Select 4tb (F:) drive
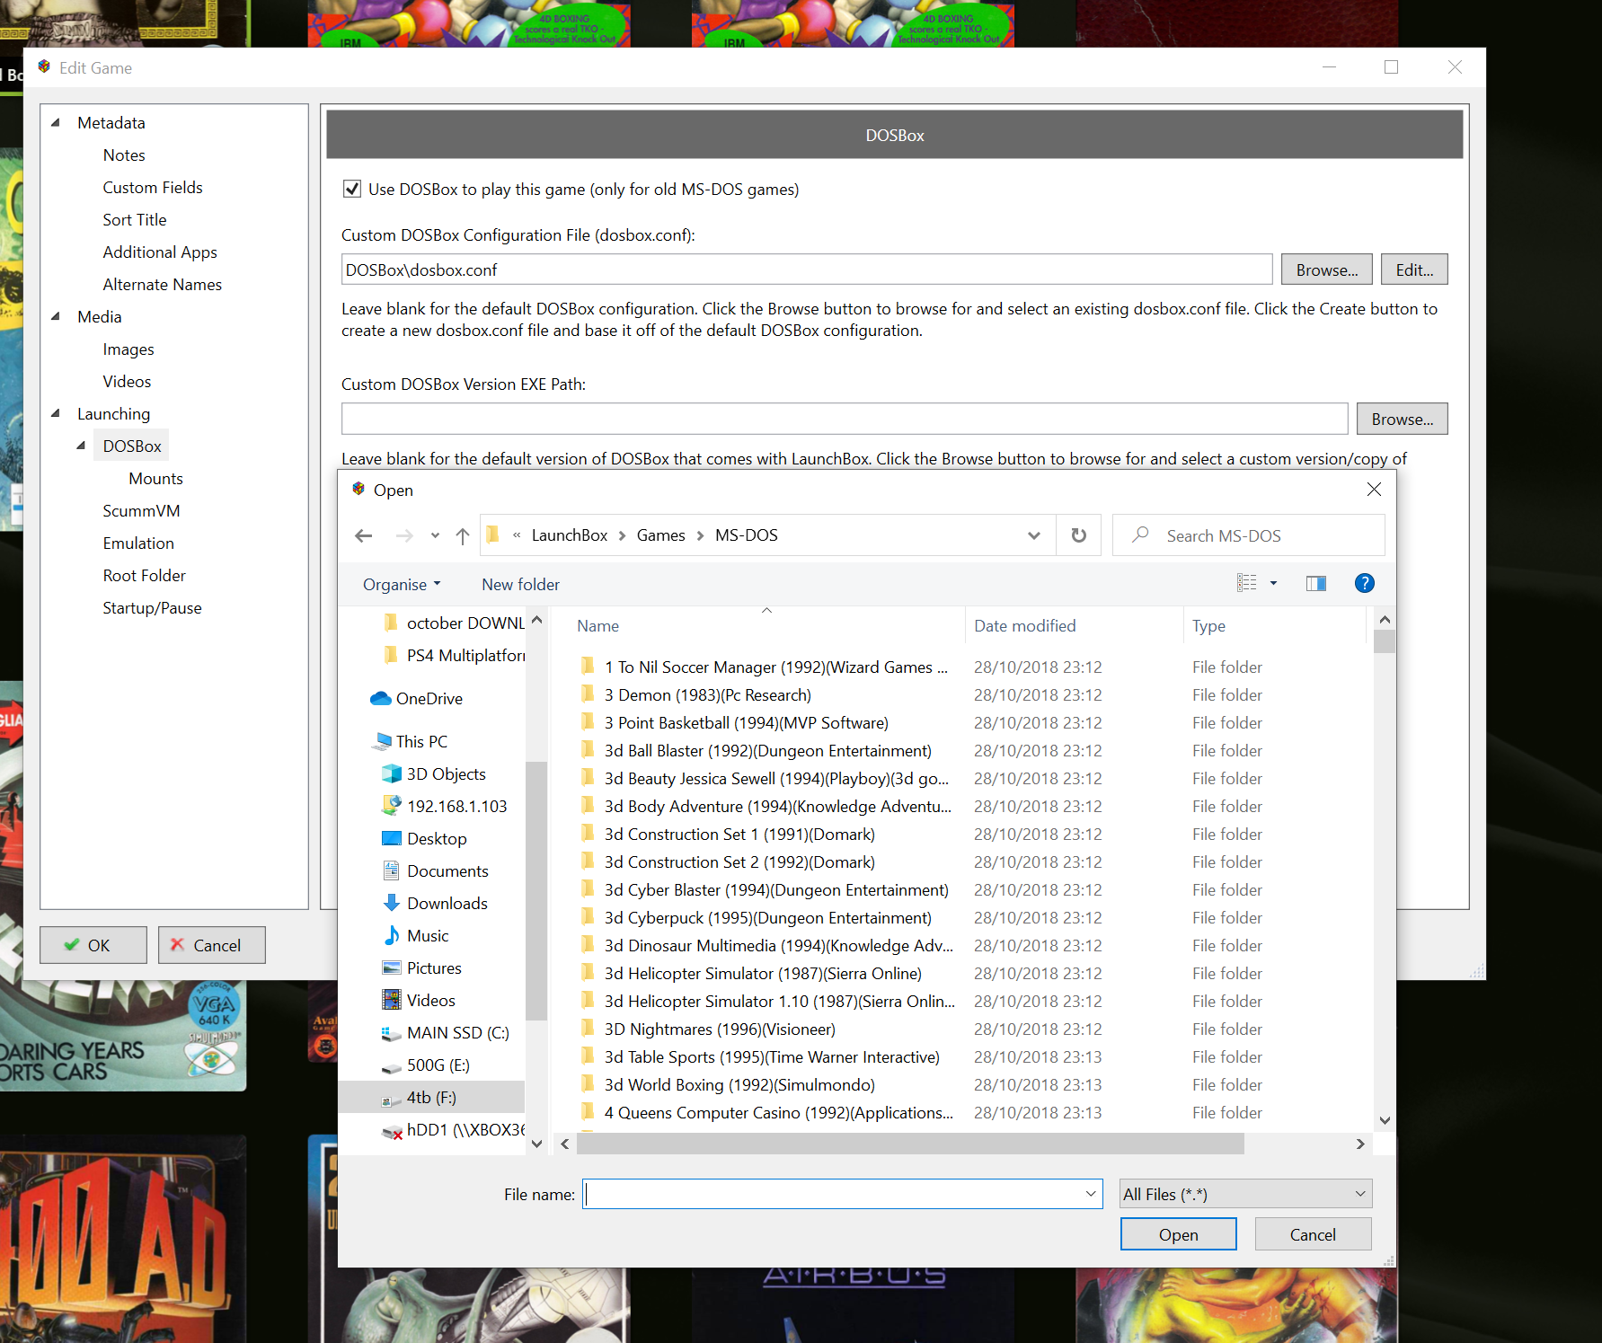This screenshot has height=1343, width=1602. click(431, 1097)
